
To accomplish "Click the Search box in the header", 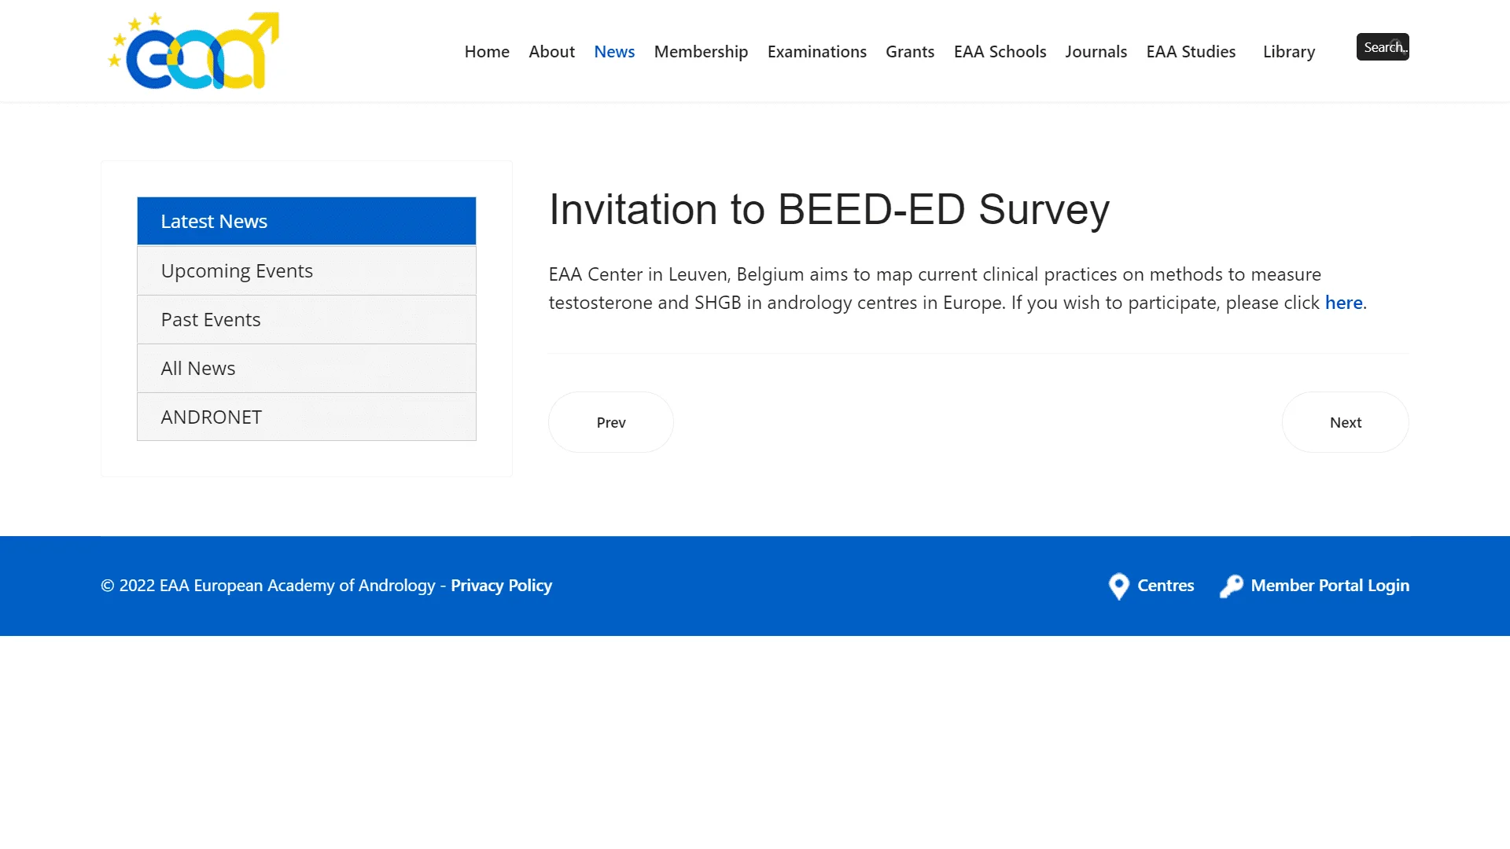I will tap(1383, 47).
